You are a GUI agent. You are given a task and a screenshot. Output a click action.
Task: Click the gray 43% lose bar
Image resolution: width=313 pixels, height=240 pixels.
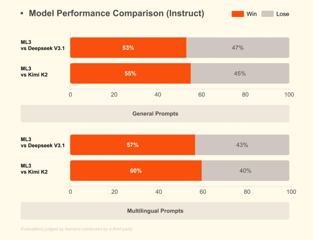(x=242, y=145)
